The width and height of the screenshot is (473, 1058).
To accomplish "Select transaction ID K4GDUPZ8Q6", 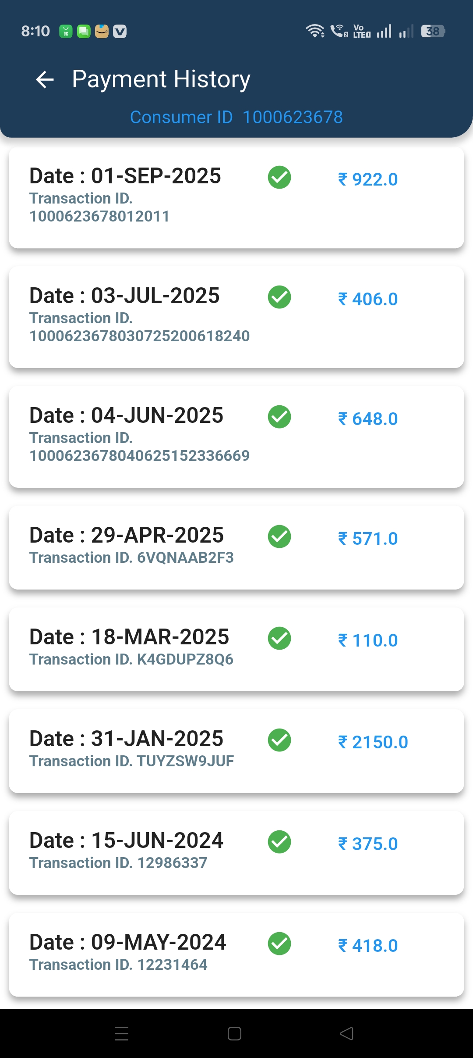I will click(131, 659).
